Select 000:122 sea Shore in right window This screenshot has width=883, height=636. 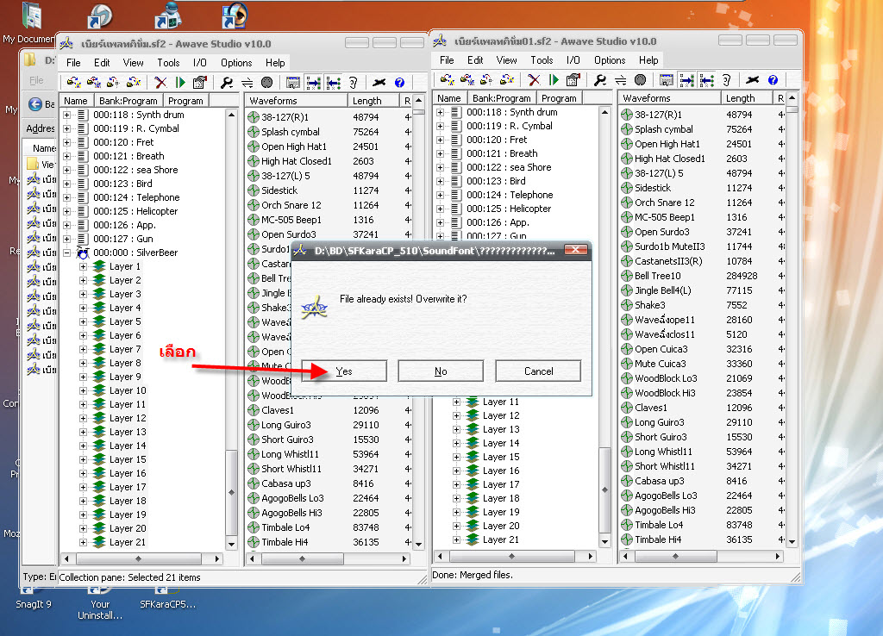pos(509,167)
